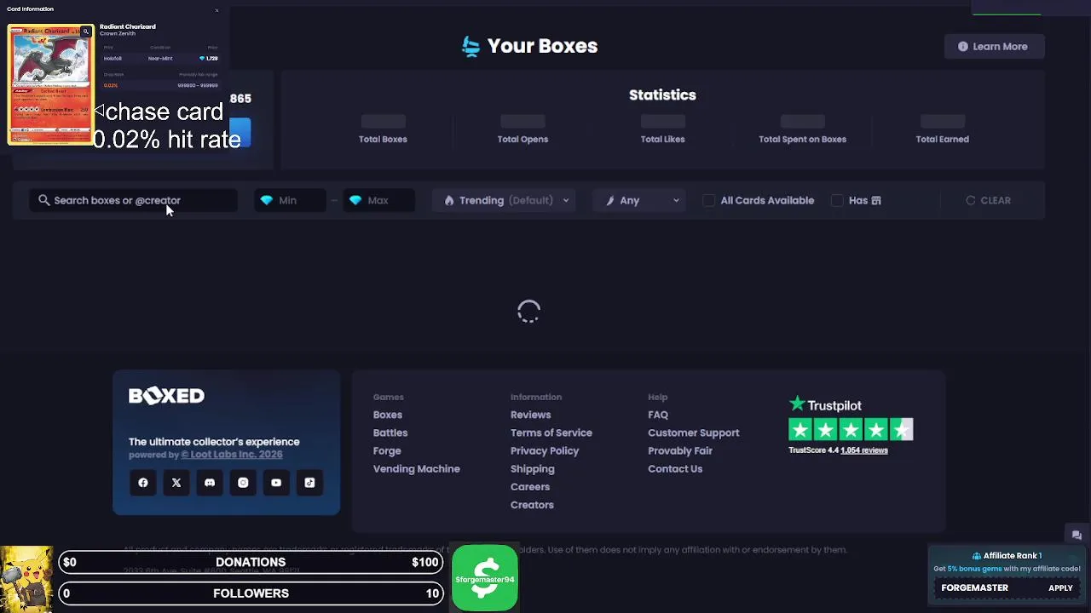This screenshot has height=613, width=1091.
Task: Click the Radiant Charizard card thumbnail
Action: (x=50, y=83)
